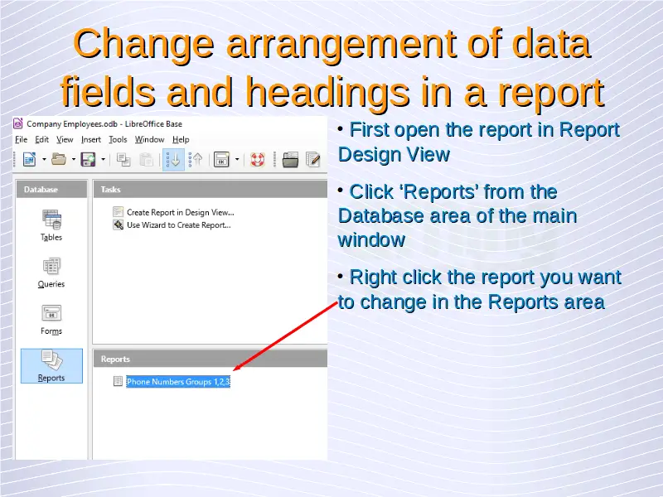Click the Open folder toolbar icon
The image size is (663, 497).
59,160
